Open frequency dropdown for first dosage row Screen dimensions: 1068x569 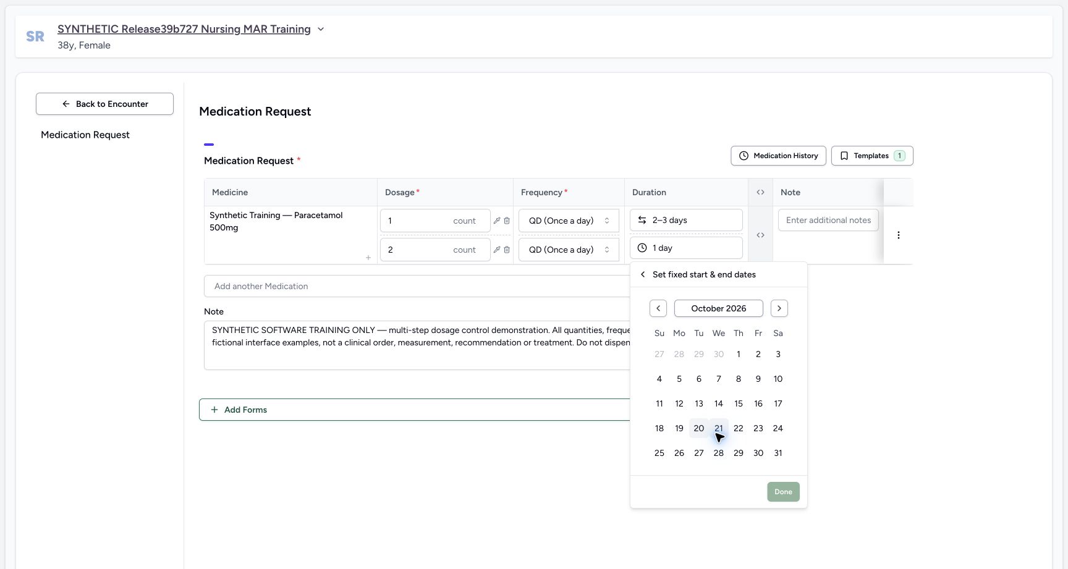(569, 221)
